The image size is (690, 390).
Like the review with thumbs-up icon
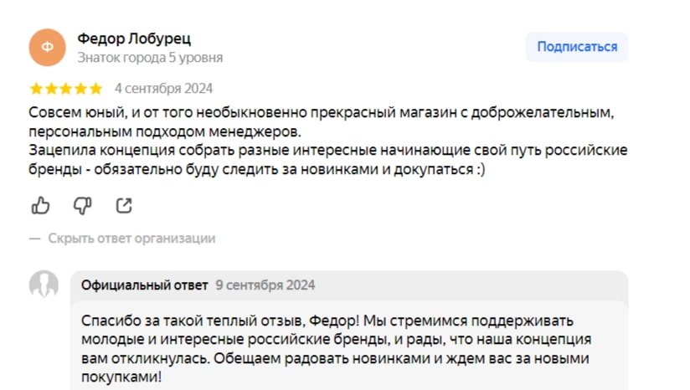pyautogui.click(x=40, y=205)
